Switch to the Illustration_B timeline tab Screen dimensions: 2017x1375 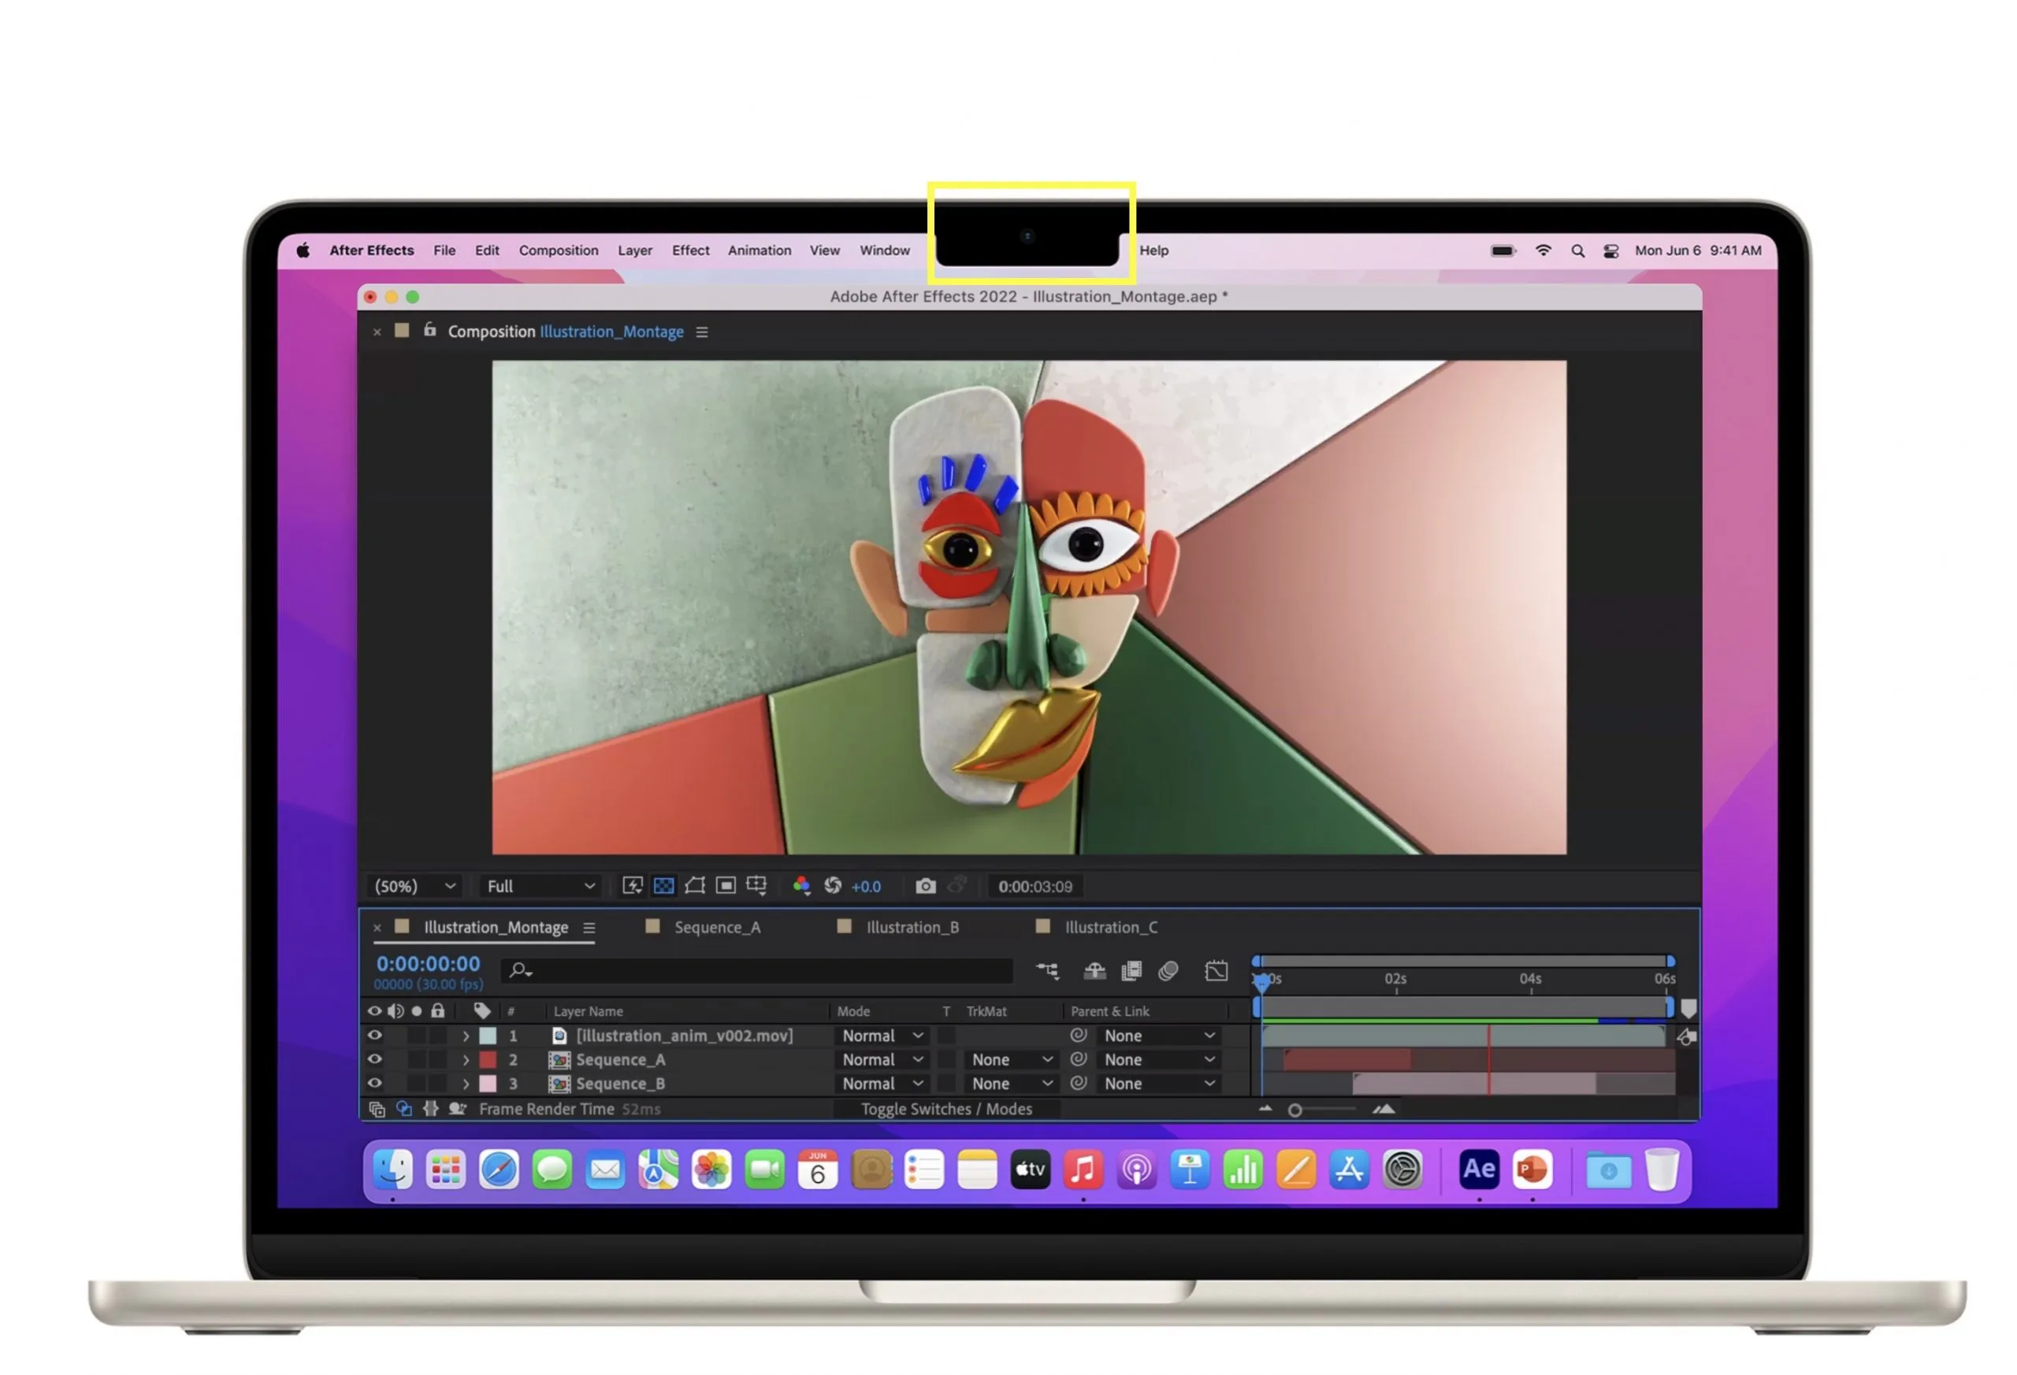[912, 928]
